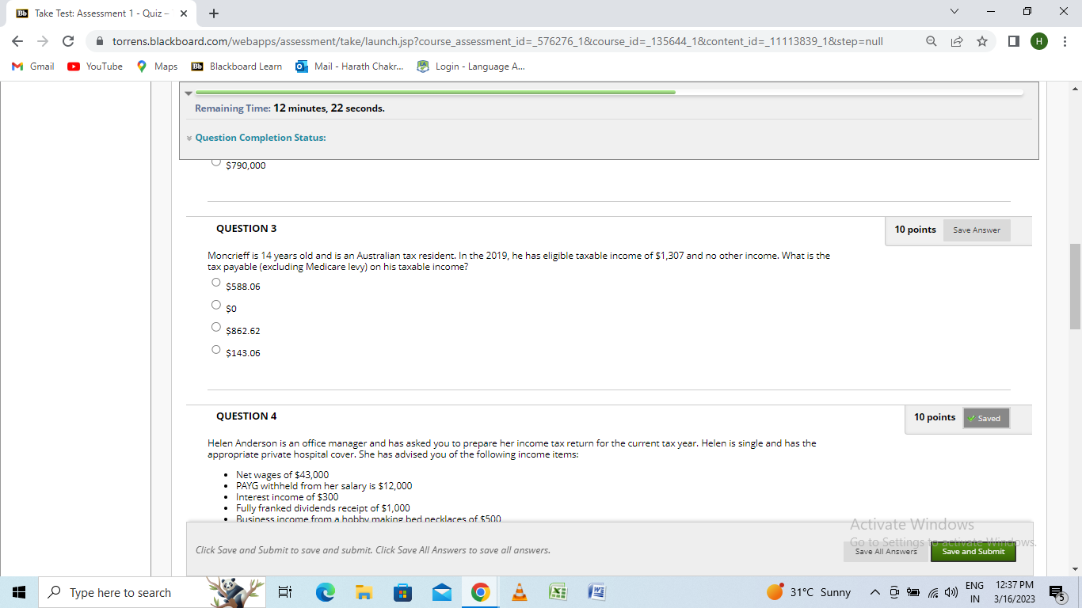Image resolution: width=1082 pixels, height=608 pixels.
Task: Open the volume control in system tray
Action: coord(951,592)
